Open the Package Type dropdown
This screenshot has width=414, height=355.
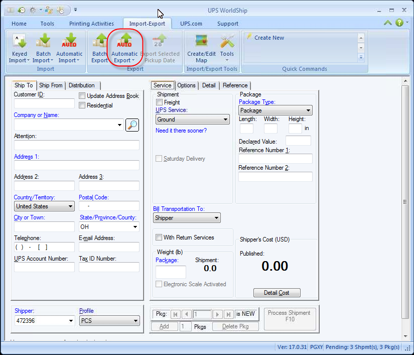275,110
